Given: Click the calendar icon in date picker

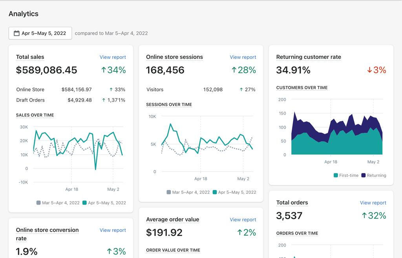Looking at the screenshot, I should [x=16, y=33].
